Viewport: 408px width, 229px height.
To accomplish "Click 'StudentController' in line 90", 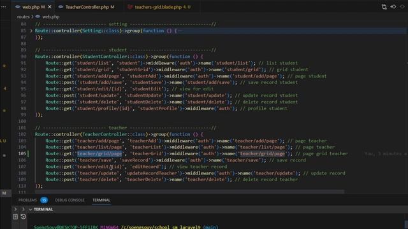I will tap(105, 57).
